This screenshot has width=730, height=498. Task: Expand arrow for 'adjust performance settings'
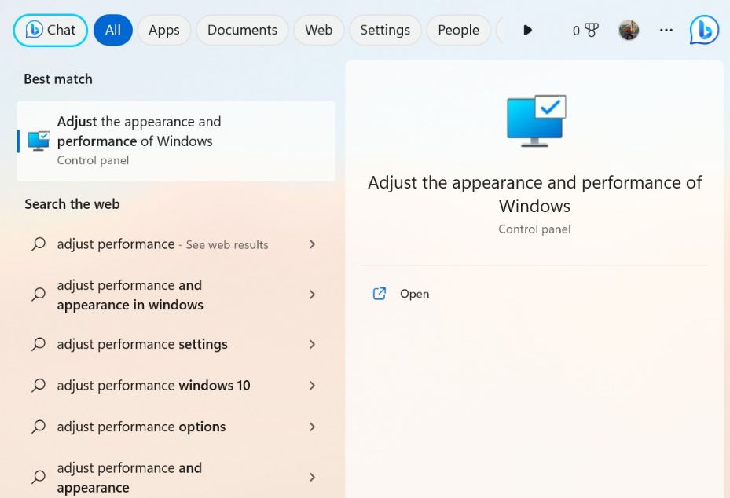pyautogui.click(x=313, y=344)
